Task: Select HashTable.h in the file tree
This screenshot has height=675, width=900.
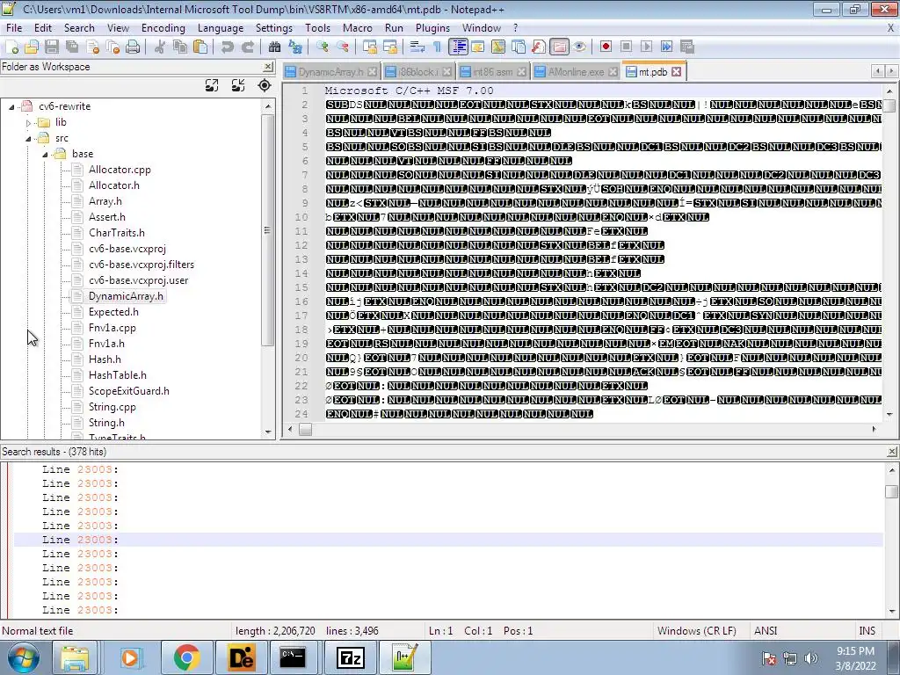Action: pos(117,374)
